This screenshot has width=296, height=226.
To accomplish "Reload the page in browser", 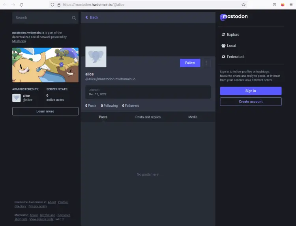I will 21,5.
